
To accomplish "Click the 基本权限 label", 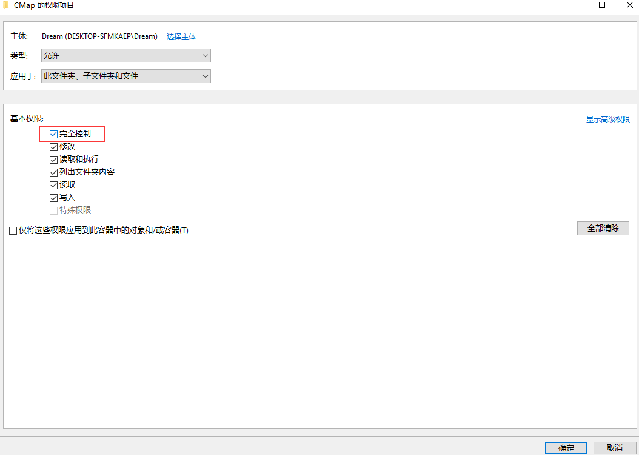I will [27, 119].
